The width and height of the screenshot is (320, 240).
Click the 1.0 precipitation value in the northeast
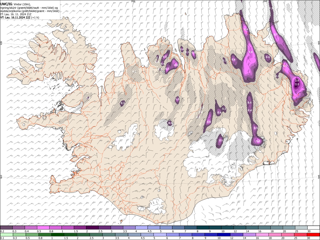pyautogui.click(x=251, y=52)
